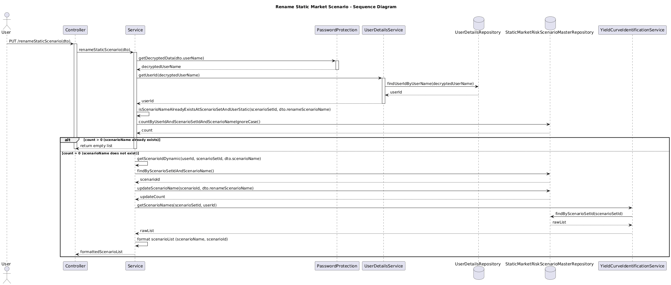671x285 pixels.
Task: Click 'countByUserIdAndScenarioSetIdAndScenarioNameIgnoreCase()' message
Action: 199,122
